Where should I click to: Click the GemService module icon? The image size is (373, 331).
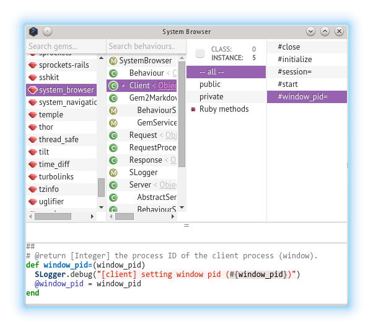point(113,123)
